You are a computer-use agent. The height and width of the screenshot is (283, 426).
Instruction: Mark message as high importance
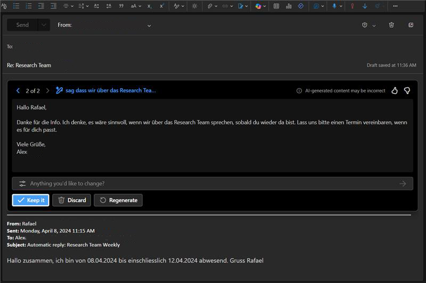tap(352, 6)
